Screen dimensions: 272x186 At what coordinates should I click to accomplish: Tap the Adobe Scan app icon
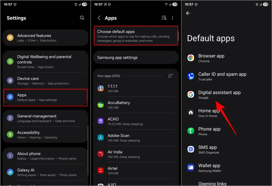click(x=101, y=138)
